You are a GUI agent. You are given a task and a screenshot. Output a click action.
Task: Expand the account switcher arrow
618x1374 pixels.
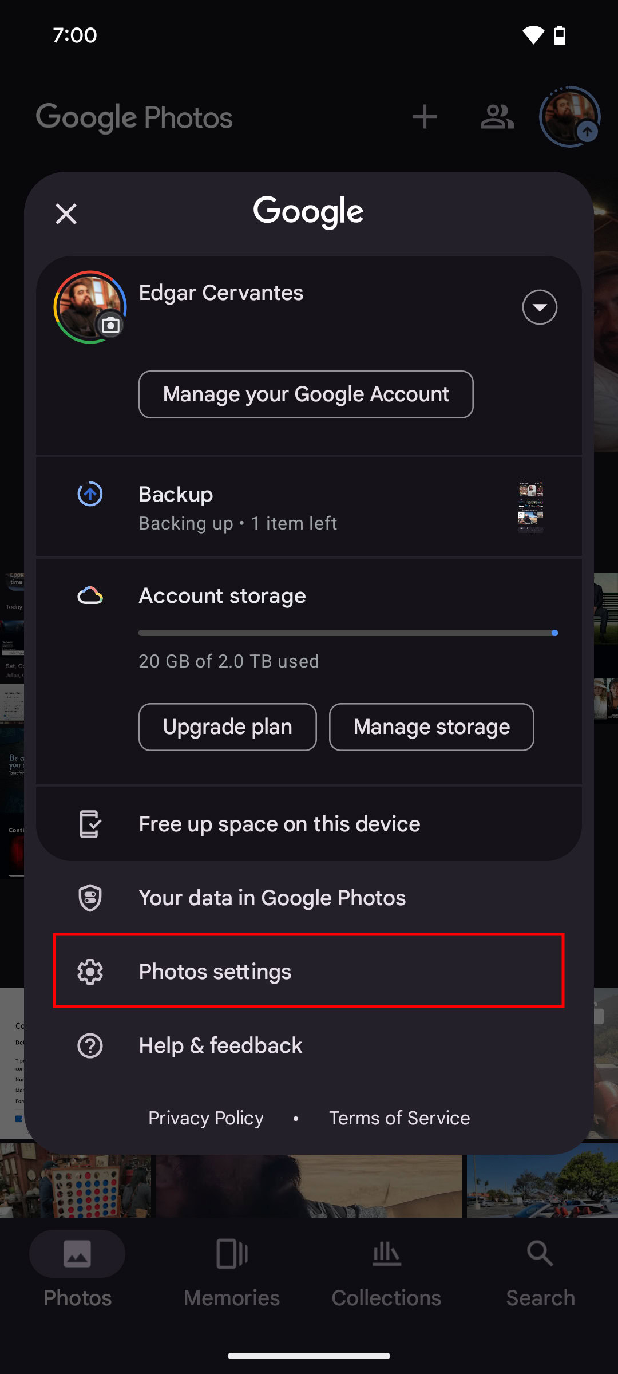(x=539, y=307)
